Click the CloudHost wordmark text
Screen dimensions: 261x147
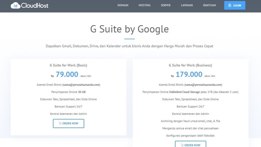(35, 5)
